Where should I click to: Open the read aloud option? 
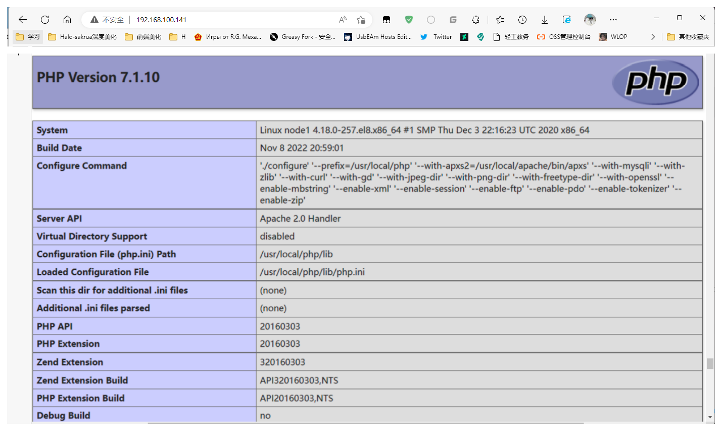point(343,20)
